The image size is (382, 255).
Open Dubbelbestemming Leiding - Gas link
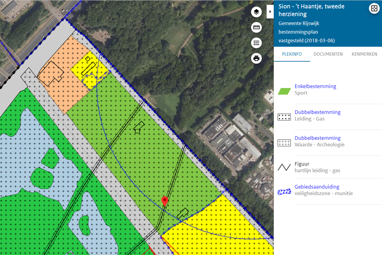(317, 112)
